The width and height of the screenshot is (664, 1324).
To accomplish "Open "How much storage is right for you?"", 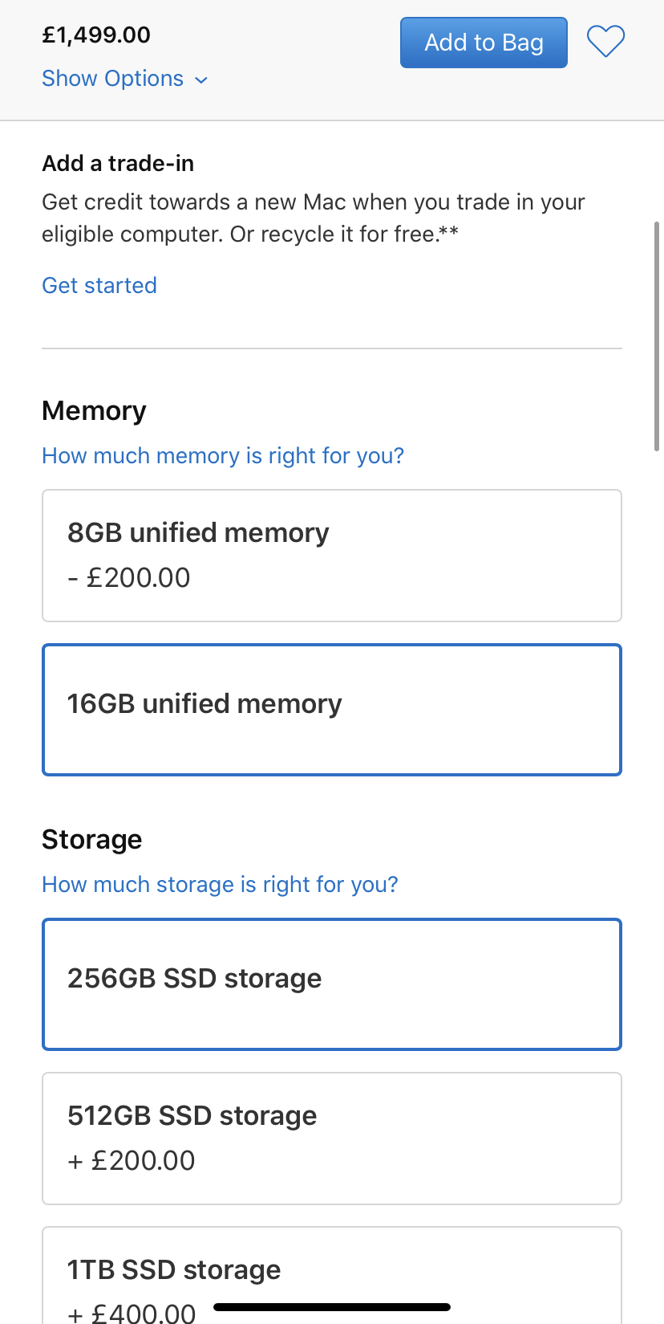I will tap(220, 885).
